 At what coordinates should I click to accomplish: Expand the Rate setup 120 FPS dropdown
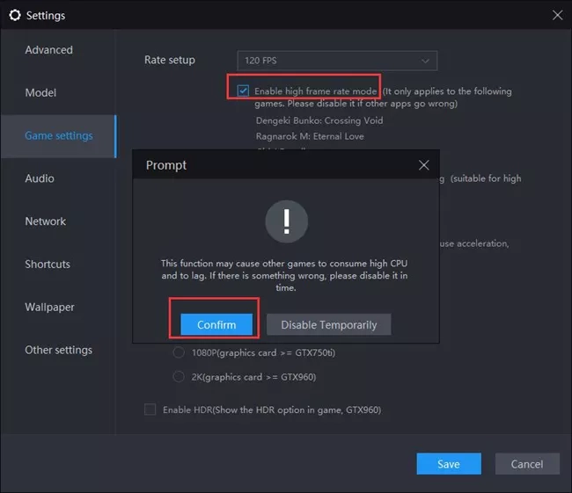[x=337, y=61]
